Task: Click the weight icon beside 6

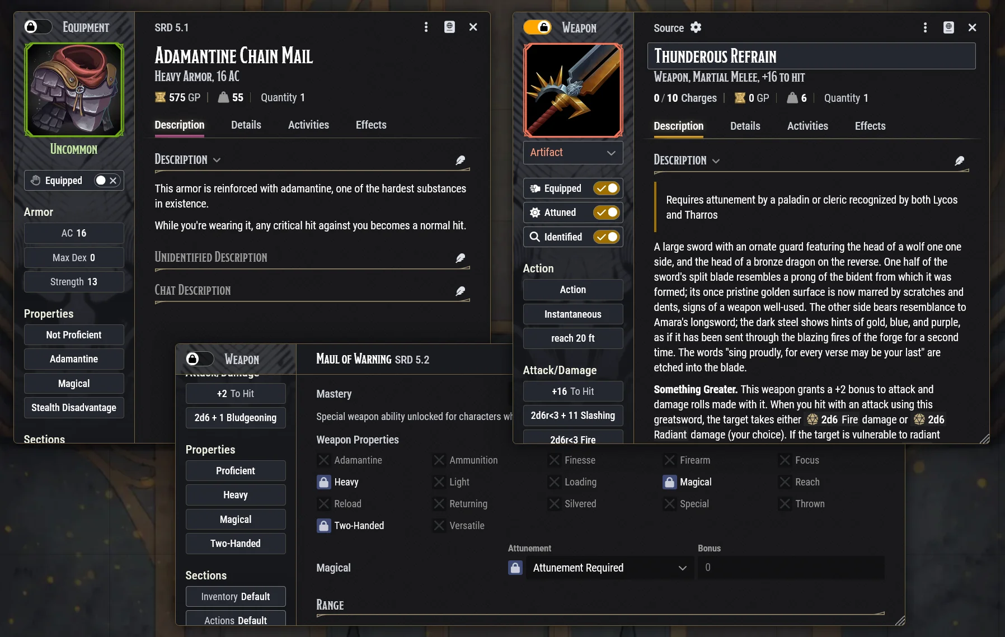Action: [x=792, y=98]
